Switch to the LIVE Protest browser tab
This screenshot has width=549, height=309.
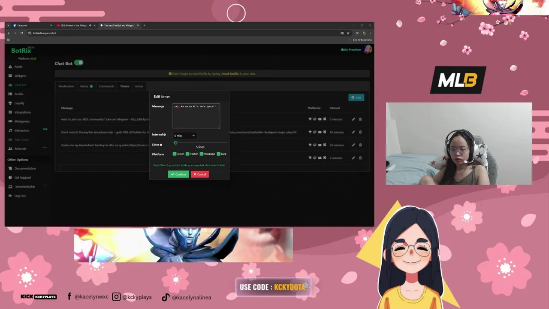click(76, 25)
